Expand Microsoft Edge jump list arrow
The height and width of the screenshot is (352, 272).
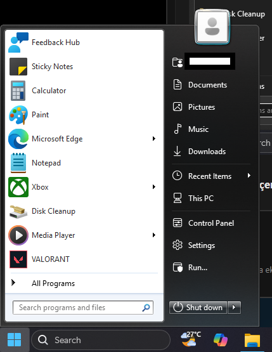tap(154, 138)
